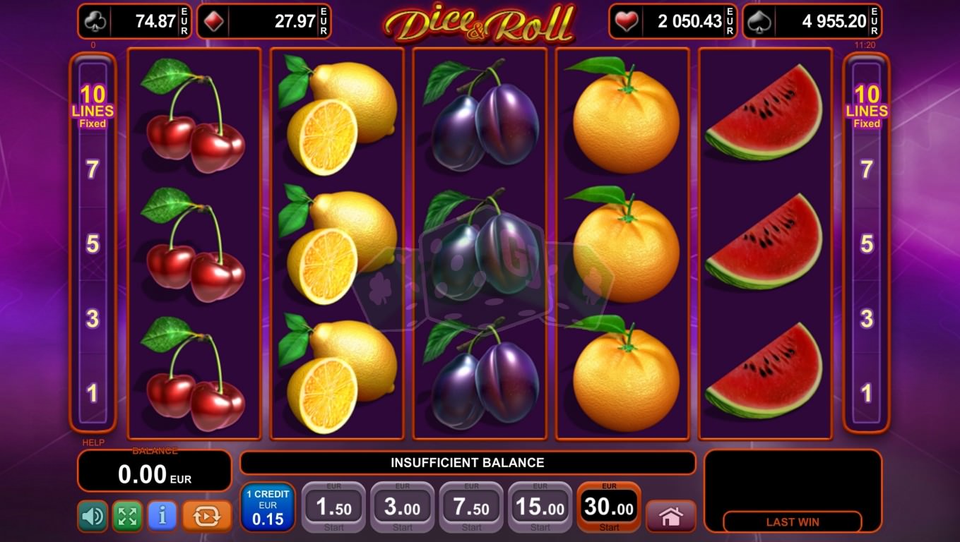Toggle fullscreen with the green arrows icon
This screenshot has height=542, width=960.
point(127,516)
